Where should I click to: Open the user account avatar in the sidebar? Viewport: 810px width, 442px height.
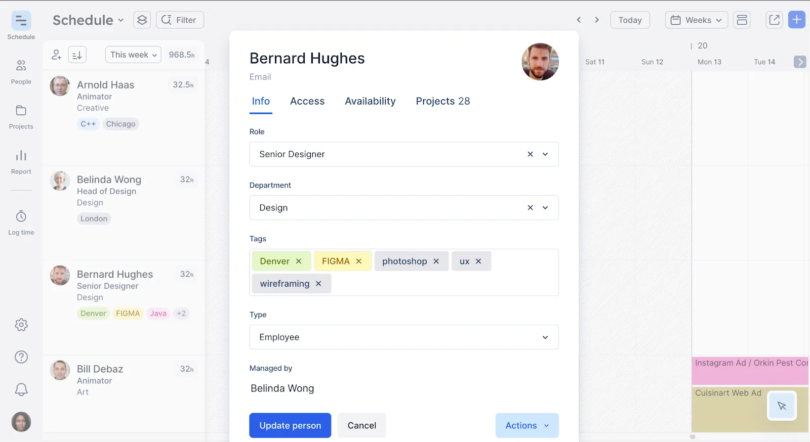(21, 422)
